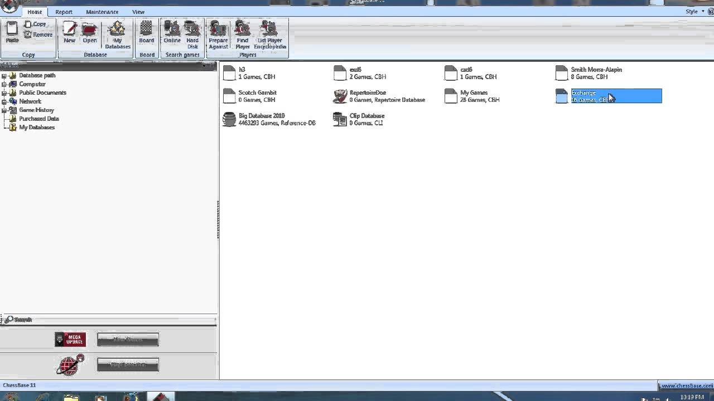
Task: Select the Scotch Gambit database
Action: pyautogui.click(x=249, y=96)
